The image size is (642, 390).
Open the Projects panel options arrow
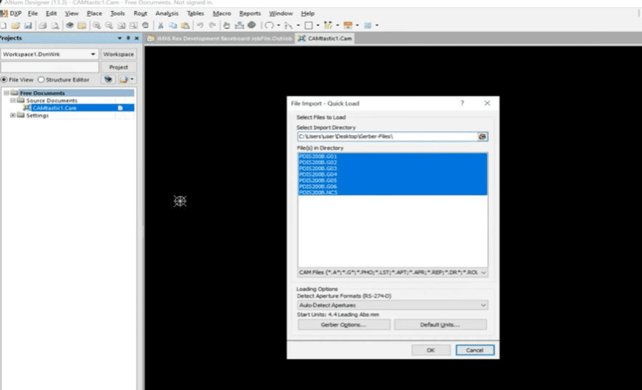(x=120, y=38)
